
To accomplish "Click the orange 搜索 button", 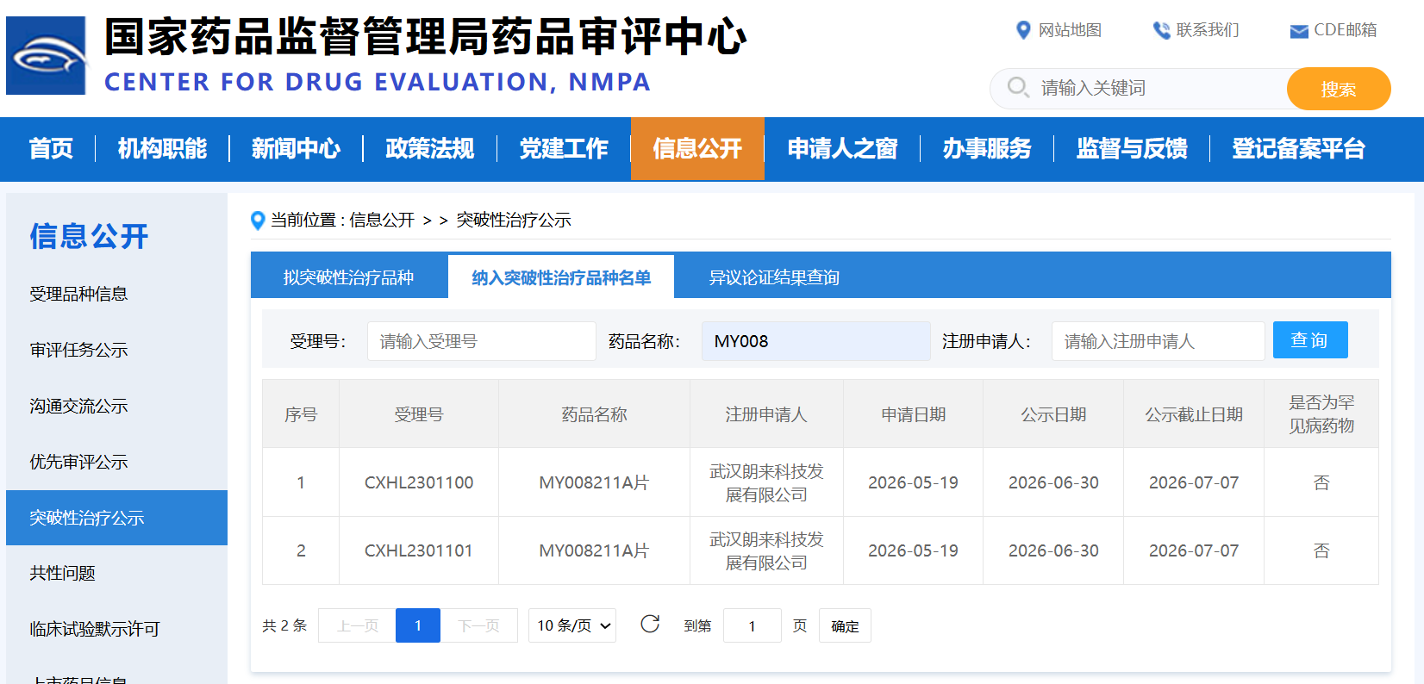I will click(1339, 89).
